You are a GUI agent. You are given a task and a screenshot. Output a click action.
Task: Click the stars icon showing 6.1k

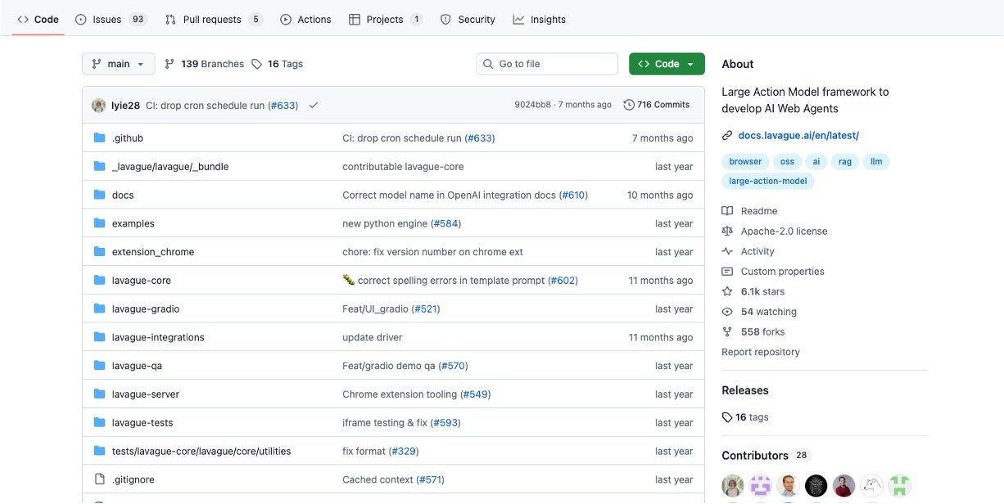pos(727,291)
